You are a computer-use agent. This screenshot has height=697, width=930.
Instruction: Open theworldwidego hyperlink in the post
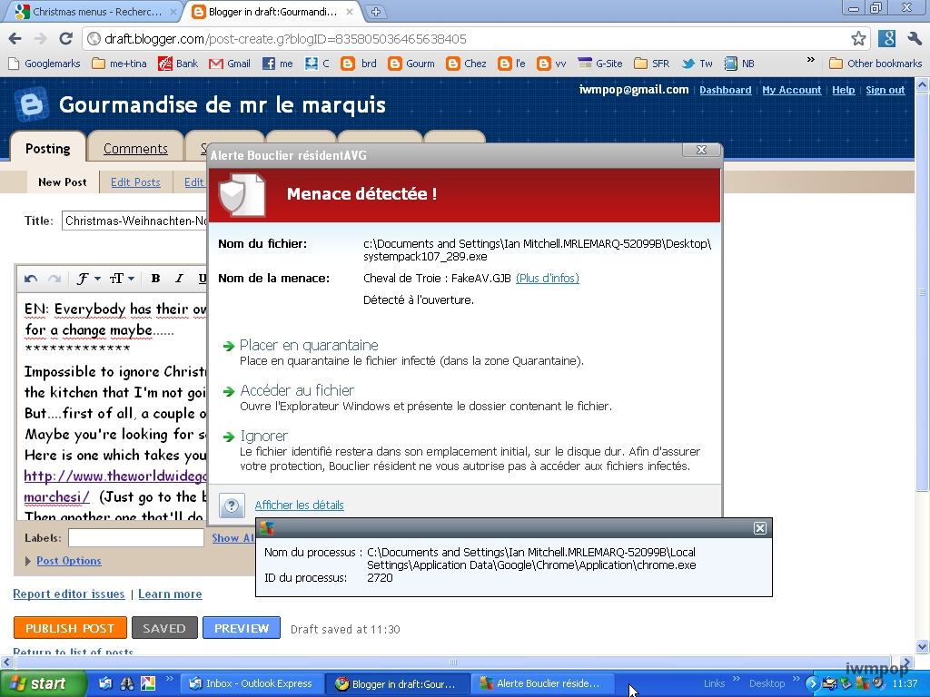point(115,476)
